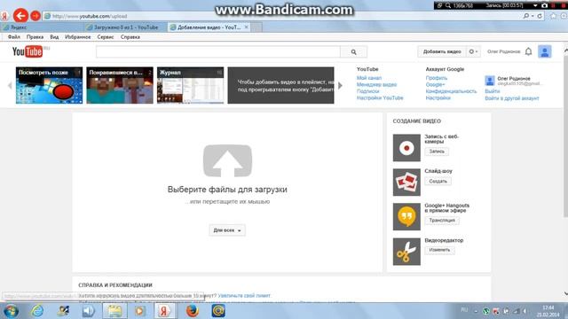Click the webcam recording icon
The image size is (568, 319).
point(406,148)
